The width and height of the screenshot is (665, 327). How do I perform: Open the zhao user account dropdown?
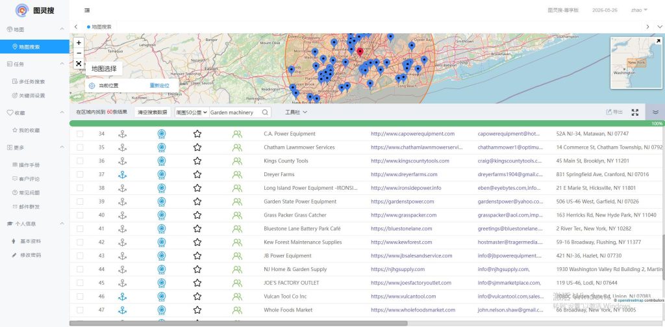point(640,10)
